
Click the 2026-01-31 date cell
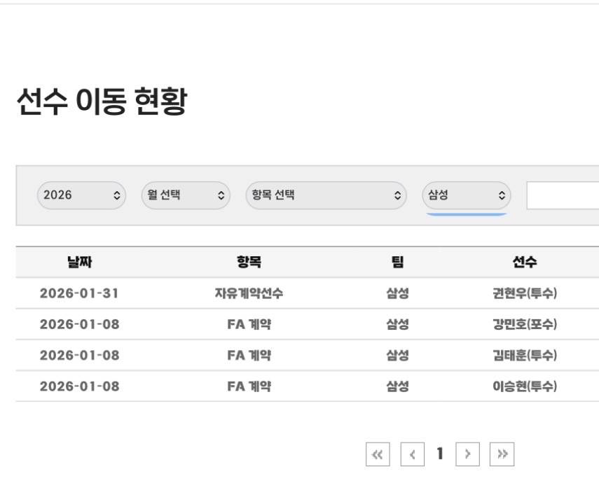point(79,293)
